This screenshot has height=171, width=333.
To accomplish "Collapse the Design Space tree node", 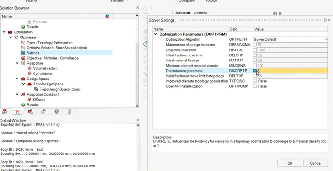I will click(17, 79).
